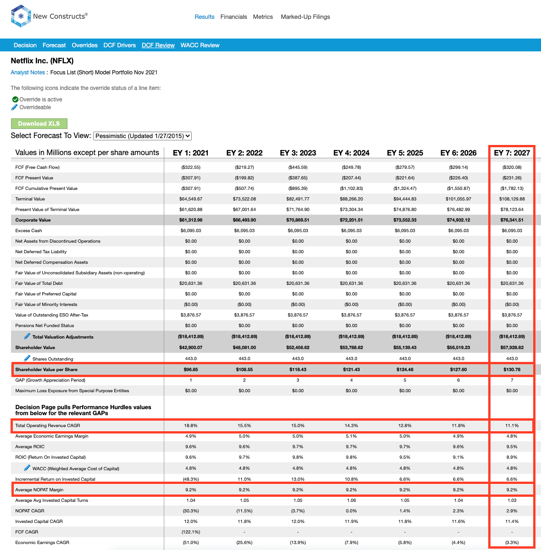Click the green Override is active checkmark icon
The width and height of the screenshot is (541, 550).
[x=15, y=99]
